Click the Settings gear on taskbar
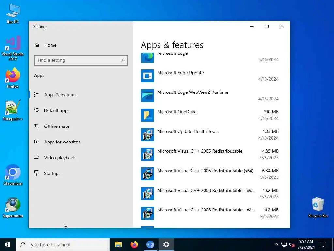The image size is (334, 251). [166, 244]
